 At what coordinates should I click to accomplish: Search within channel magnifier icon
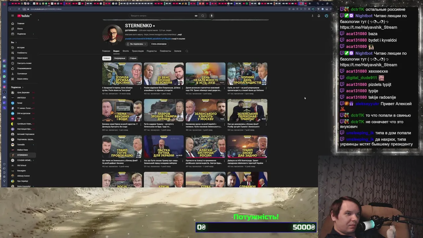click(x=187, y=51)
